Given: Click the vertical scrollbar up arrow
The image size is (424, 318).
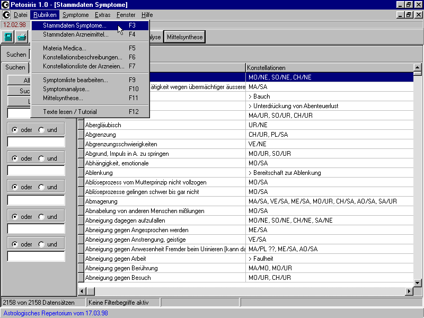Looking at the screenshot, I should 417,67.
